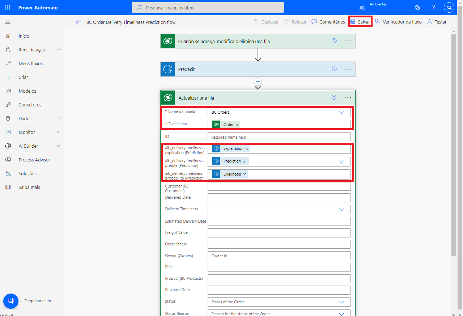Go to Início in the sidebar

(24, 36)
